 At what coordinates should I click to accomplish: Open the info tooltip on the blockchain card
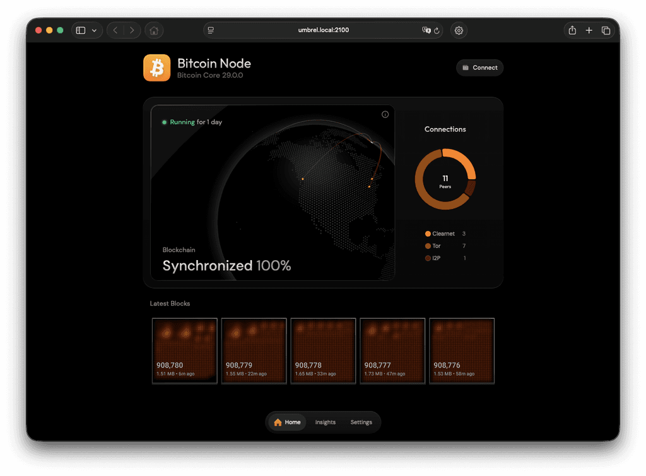click(385, 114)
